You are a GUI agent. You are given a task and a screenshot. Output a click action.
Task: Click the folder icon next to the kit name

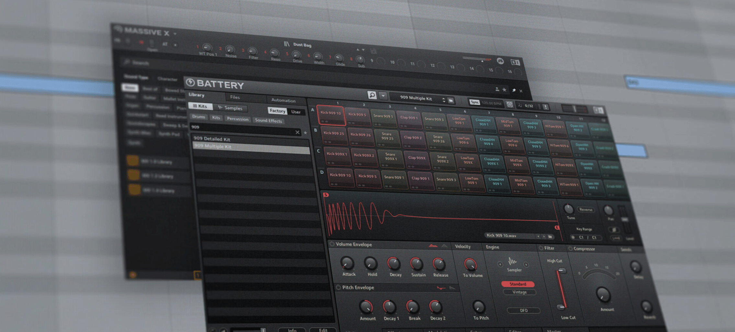(x=451, y=101)
